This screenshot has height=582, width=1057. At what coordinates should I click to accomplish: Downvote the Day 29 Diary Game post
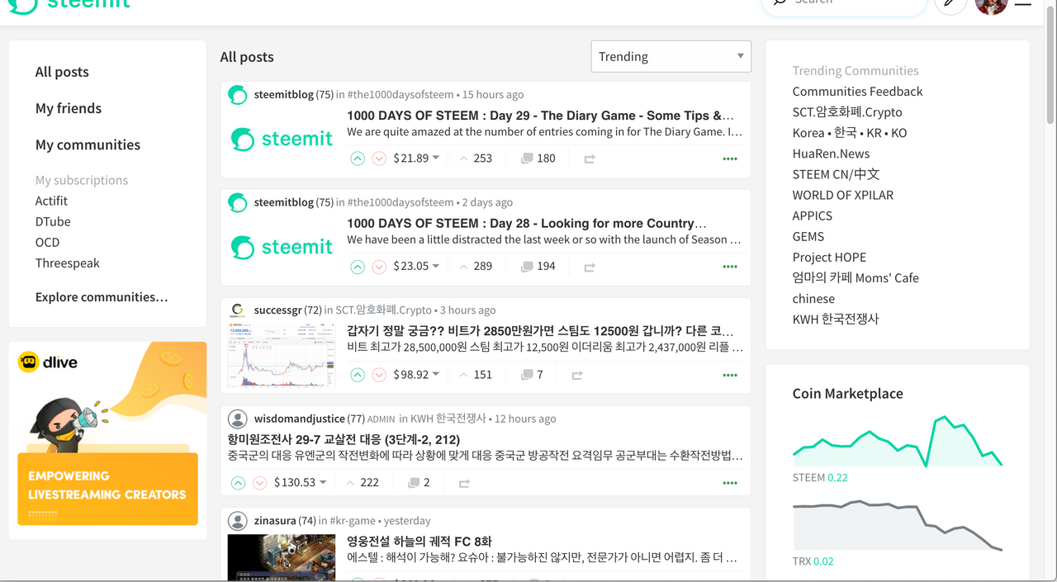379,159
